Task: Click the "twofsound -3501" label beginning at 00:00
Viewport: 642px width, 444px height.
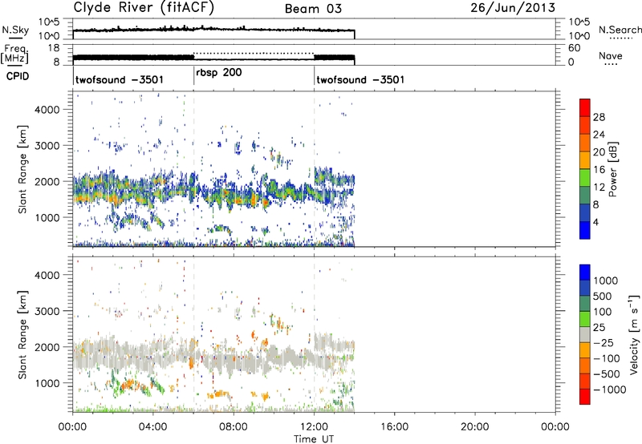Action: pos(120,79)
